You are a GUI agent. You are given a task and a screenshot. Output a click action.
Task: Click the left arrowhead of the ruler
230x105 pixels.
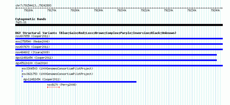click(16, 8)
